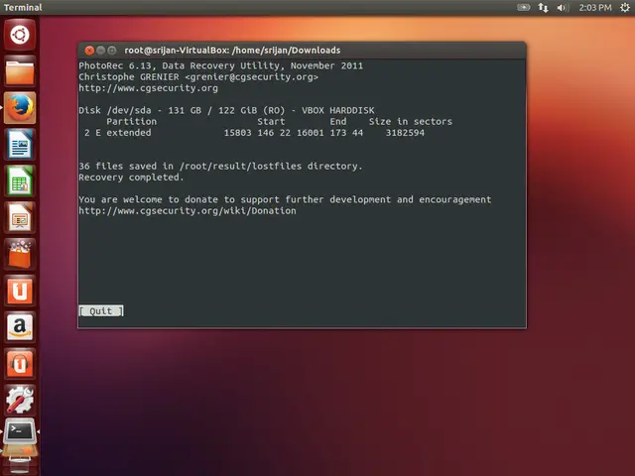Image resolution: width=635 pixels, height=476 pixels.
Task: Click the http://www.cgsecurity.org/wiki/Donation URL text
Action: point(188,211)
